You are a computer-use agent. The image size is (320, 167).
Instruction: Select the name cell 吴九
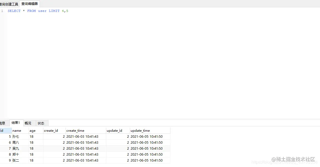pyautogui.click(x=20, y=148)
